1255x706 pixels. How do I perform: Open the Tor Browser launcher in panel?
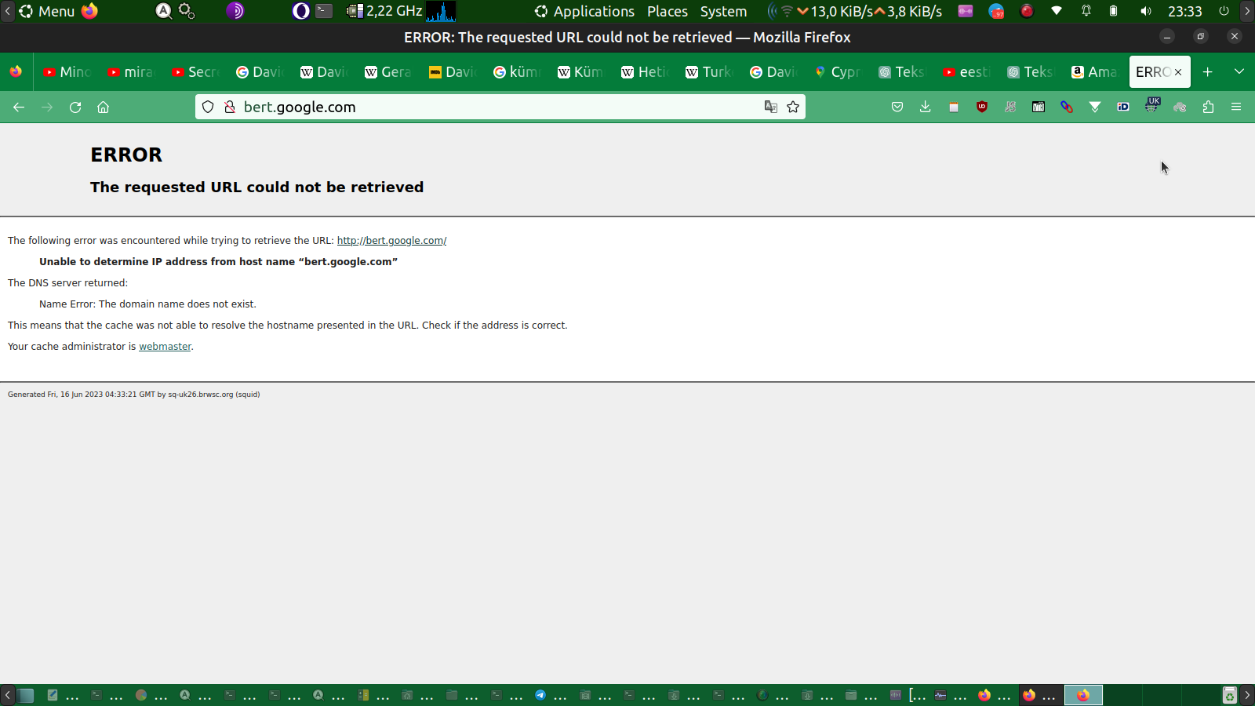tap(235, 12)
